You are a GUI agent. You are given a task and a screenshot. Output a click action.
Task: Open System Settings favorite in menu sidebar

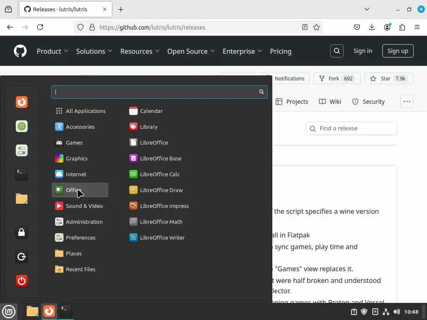pos(22,150)
